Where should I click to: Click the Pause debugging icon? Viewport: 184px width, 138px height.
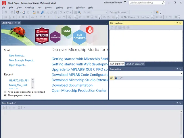click(x=23, y=17)
